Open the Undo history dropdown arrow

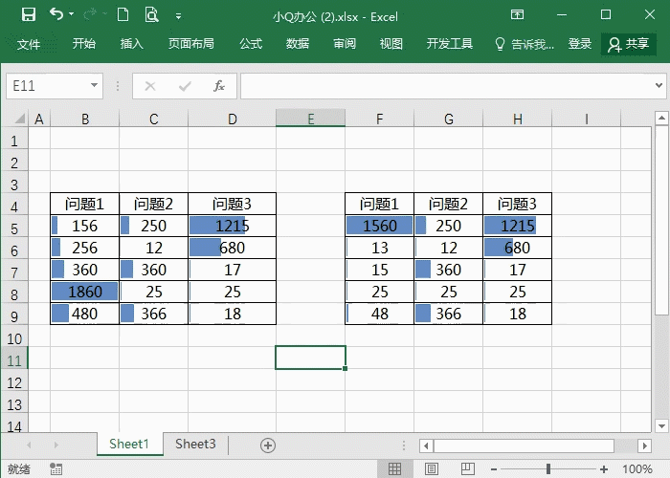(72, 14)
